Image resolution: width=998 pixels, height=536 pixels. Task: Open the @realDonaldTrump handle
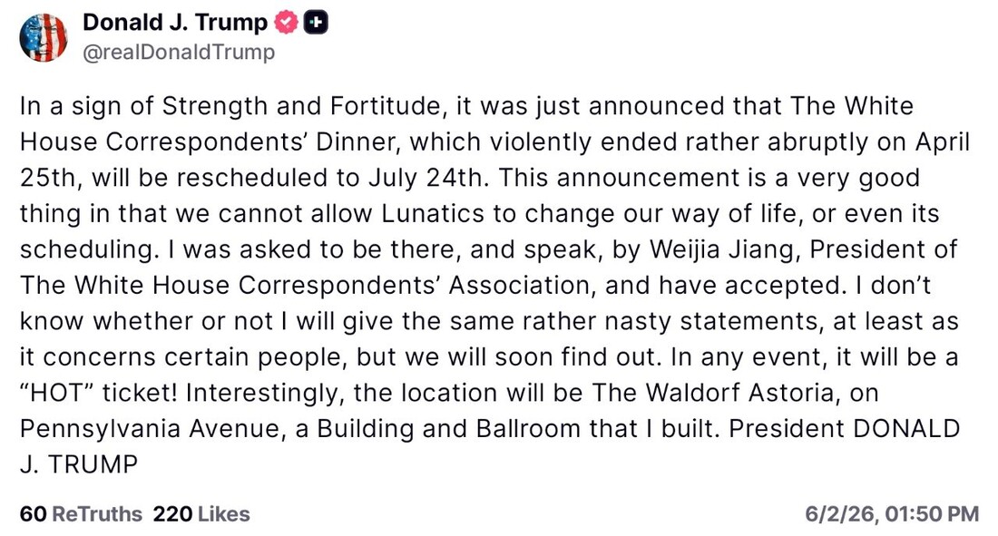(179, 53)
